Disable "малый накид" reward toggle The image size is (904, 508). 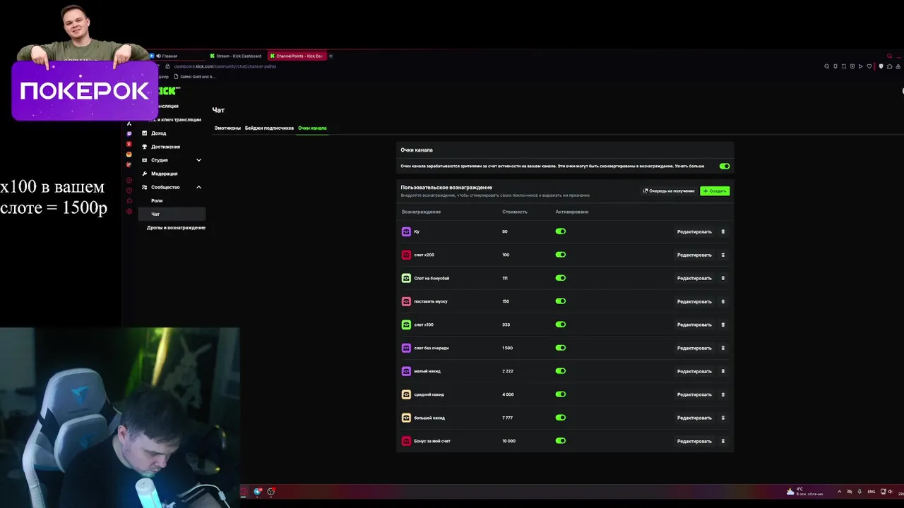click(x=561, y=371)
